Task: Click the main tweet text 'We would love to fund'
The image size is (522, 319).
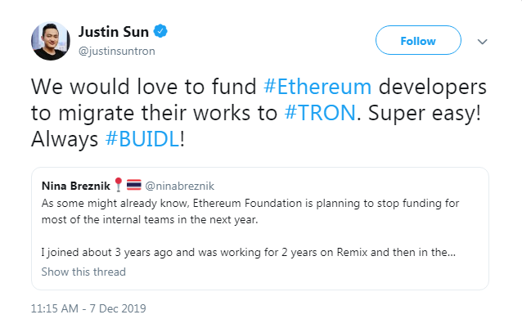Action: pos(144,87)
